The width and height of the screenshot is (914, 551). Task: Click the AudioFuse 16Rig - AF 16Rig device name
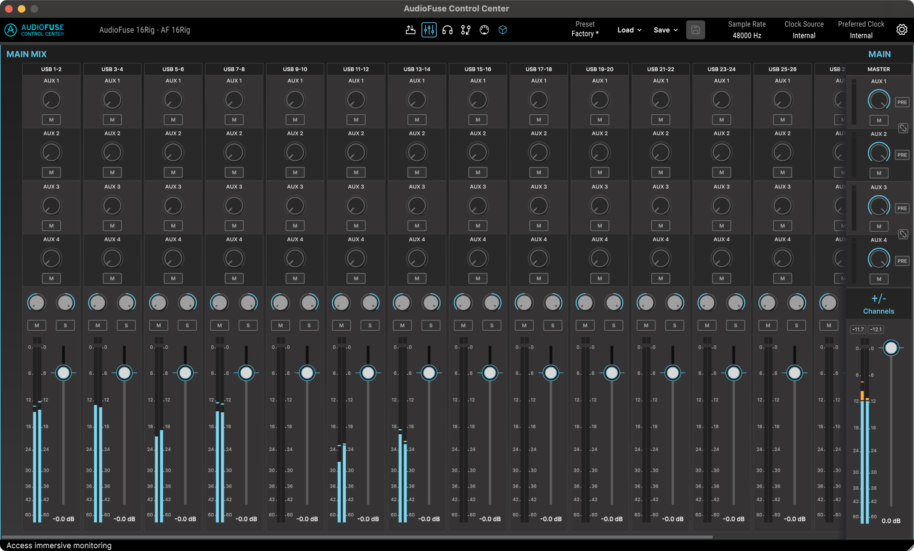[x=145, y=30]
